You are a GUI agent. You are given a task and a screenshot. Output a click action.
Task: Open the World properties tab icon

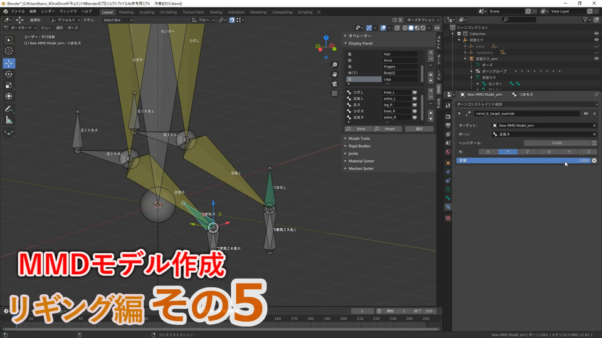click(448, 151)
